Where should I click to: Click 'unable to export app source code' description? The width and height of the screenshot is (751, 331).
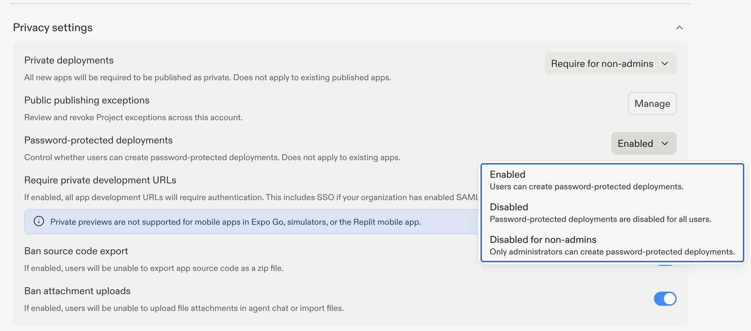pyautogui.click(x=154, y=268)
